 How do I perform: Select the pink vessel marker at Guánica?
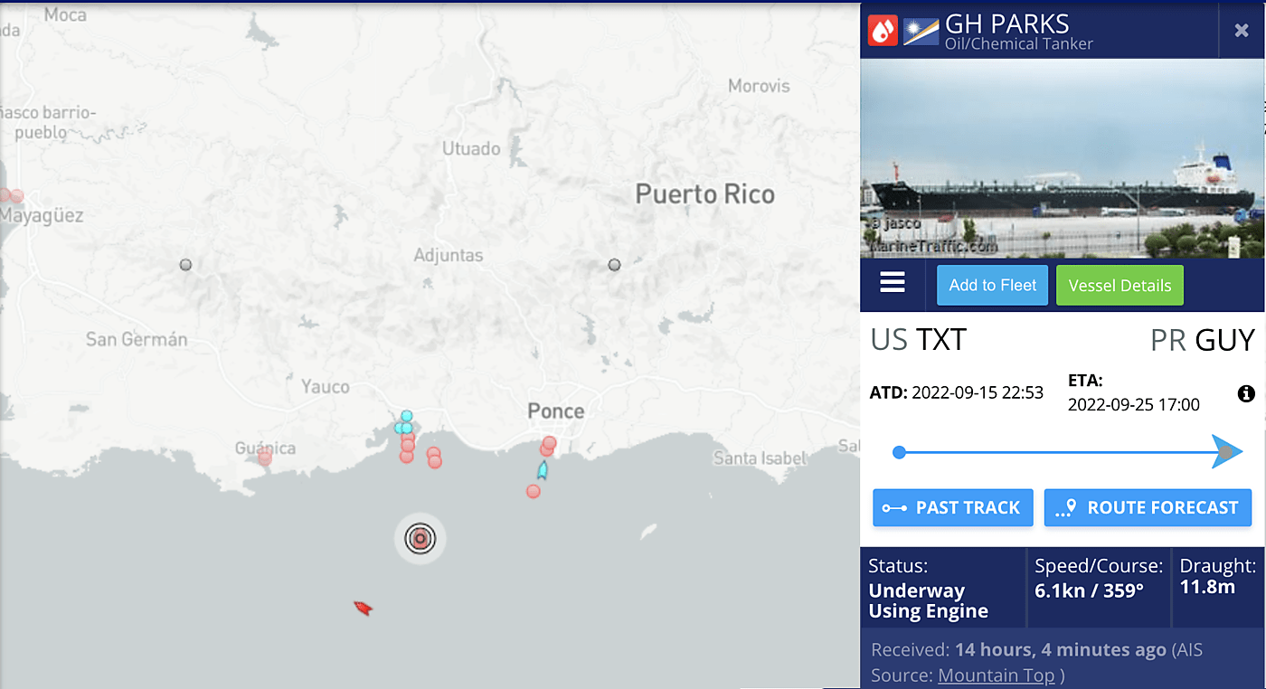pos(264,458)
